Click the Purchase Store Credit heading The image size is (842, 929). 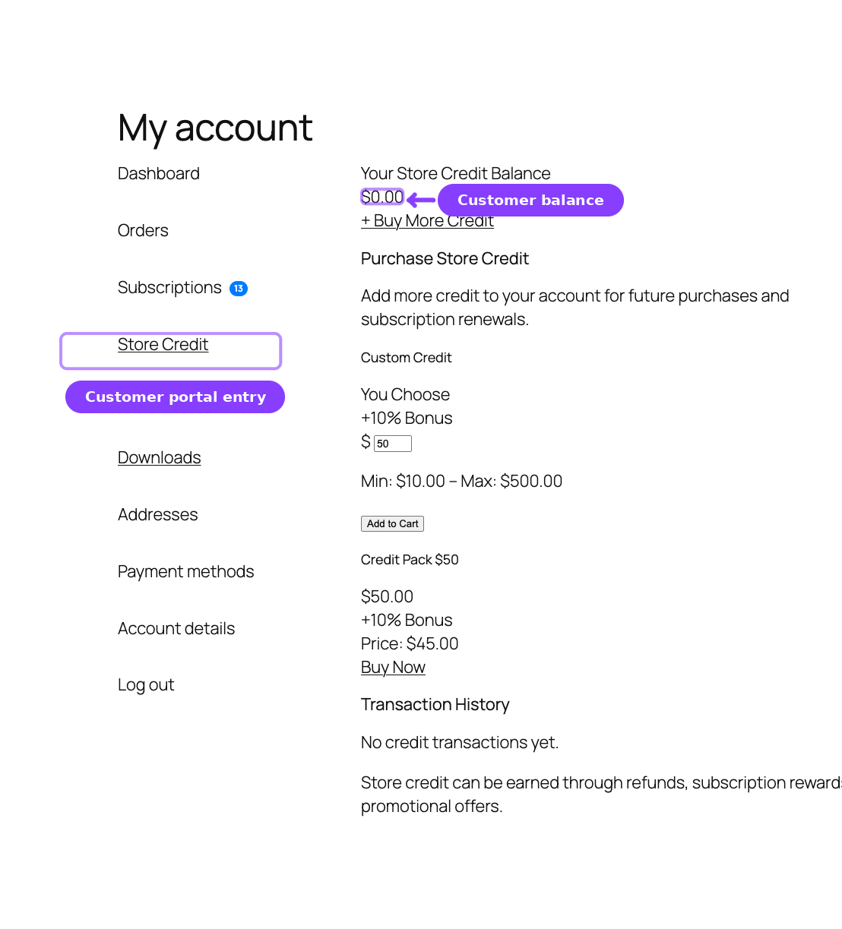pos(445,258)
